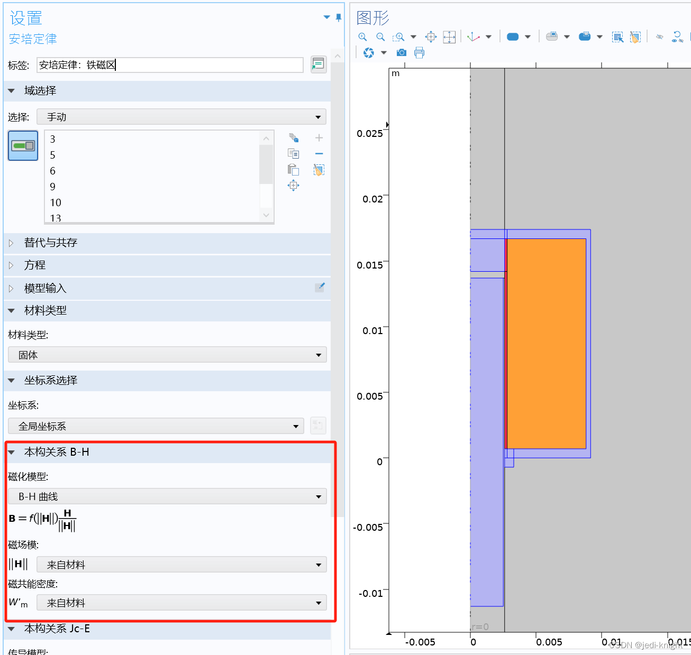Click the camera image snapshot icon
The height and width of the screenshot is (655, 691).
point(402,52)
